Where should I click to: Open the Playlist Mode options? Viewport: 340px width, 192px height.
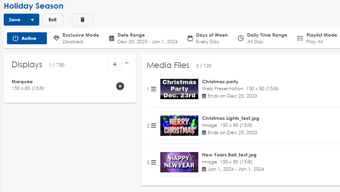(318, 38)
